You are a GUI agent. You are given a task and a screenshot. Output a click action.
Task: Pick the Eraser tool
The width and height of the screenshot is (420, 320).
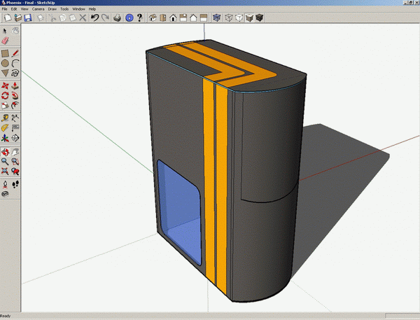[x=5, y=41]
